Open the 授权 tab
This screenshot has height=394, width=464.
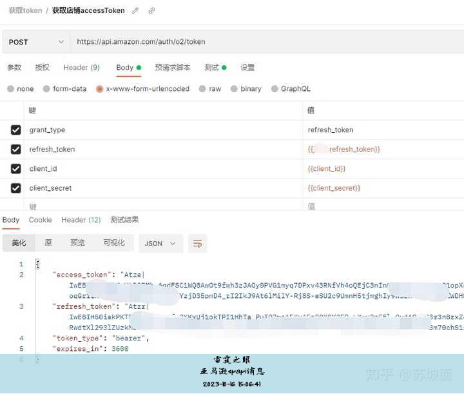pos(42,68)
